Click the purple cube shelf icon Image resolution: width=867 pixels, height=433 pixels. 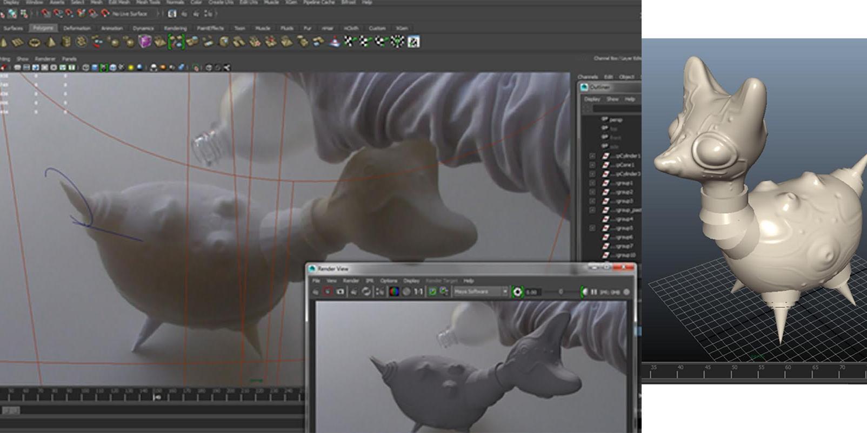coord(145,42)
